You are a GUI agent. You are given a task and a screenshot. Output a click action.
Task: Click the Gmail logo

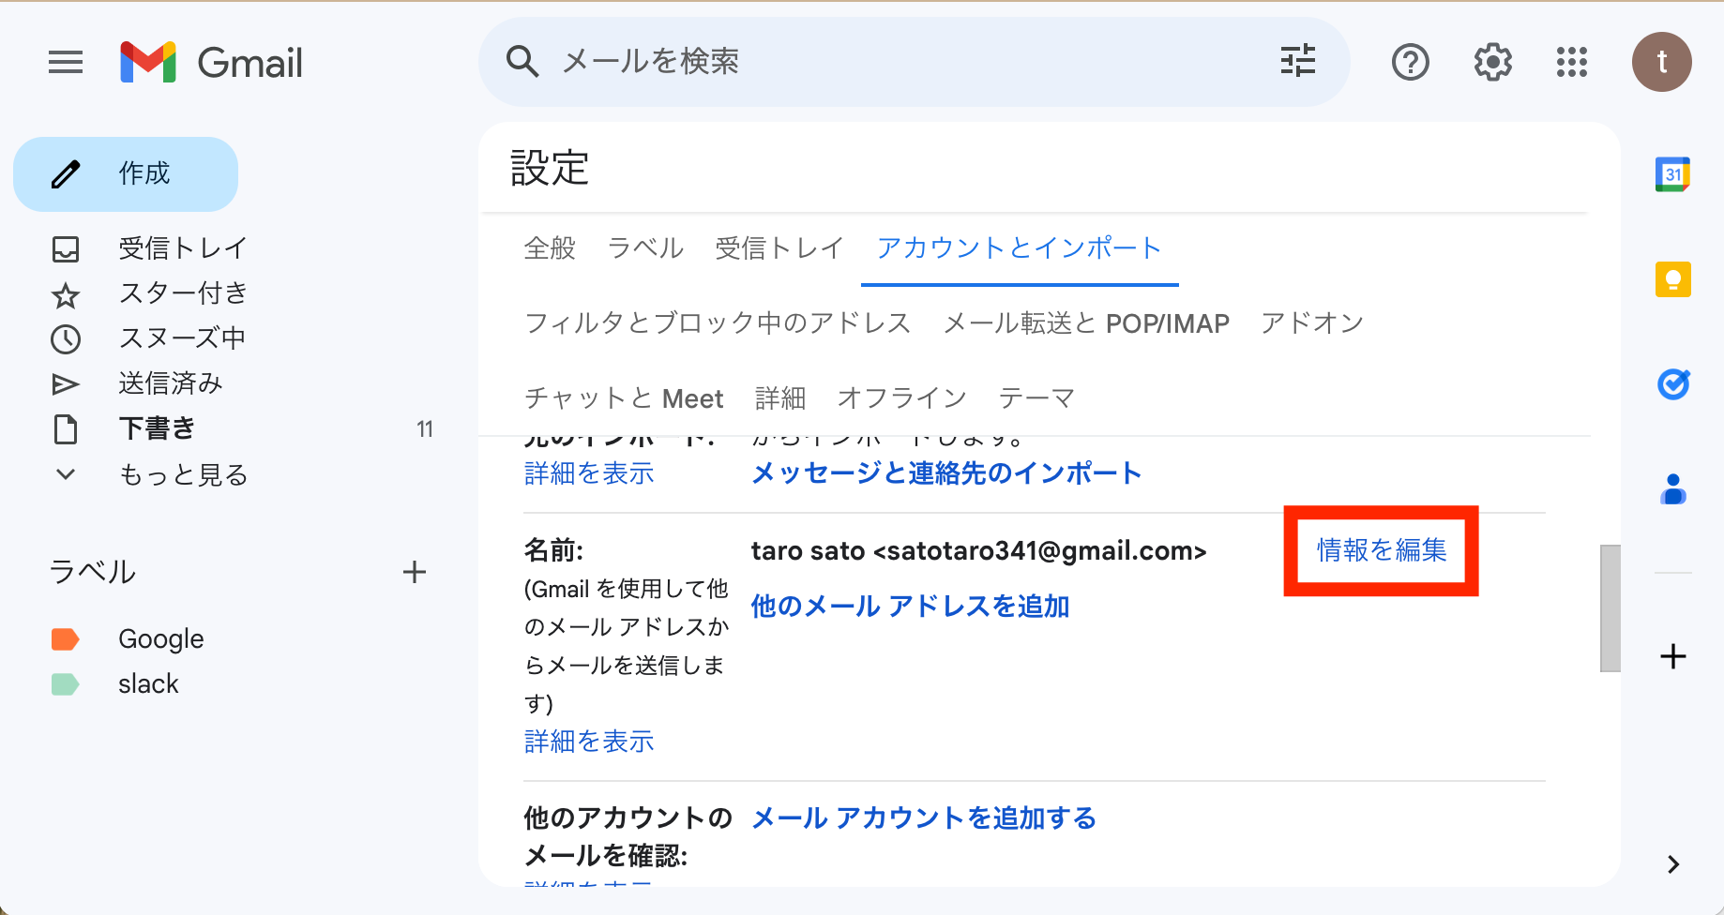coord(212,63)
